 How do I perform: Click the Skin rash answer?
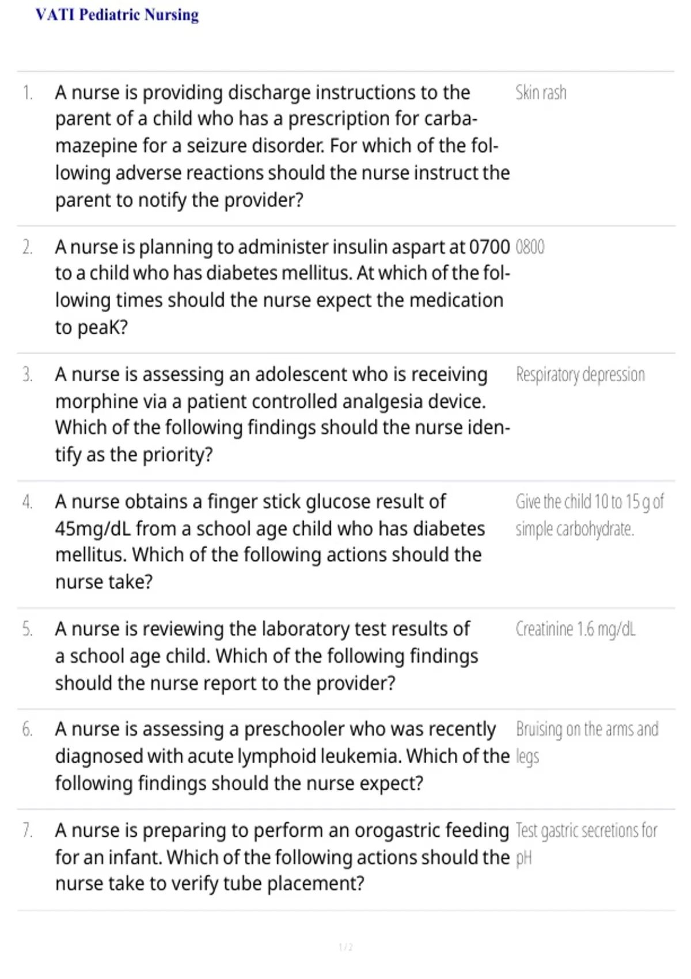click(541, 93)
